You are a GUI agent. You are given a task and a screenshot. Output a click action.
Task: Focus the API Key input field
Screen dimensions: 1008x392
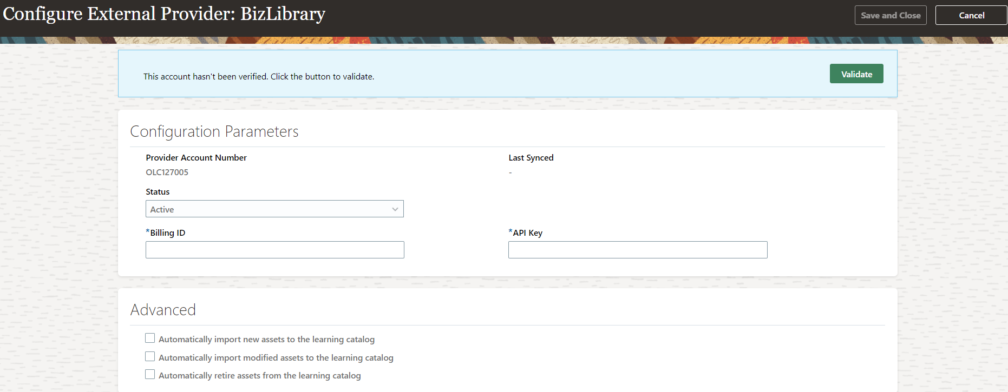638,250
